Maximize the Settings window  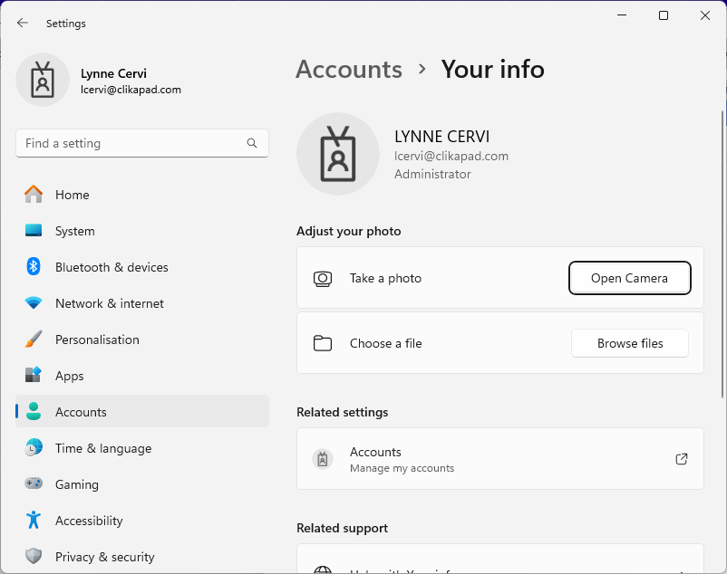click(x=664, y=15)
